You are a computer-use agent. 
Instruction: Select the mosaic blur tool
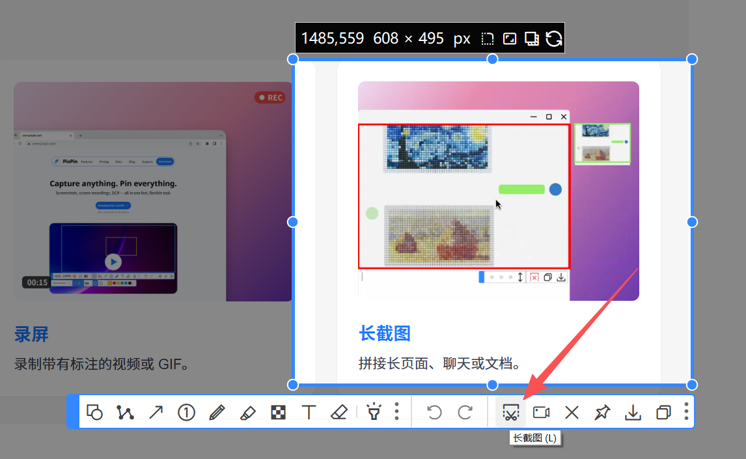pyautogui.click(x=278, y=411)
